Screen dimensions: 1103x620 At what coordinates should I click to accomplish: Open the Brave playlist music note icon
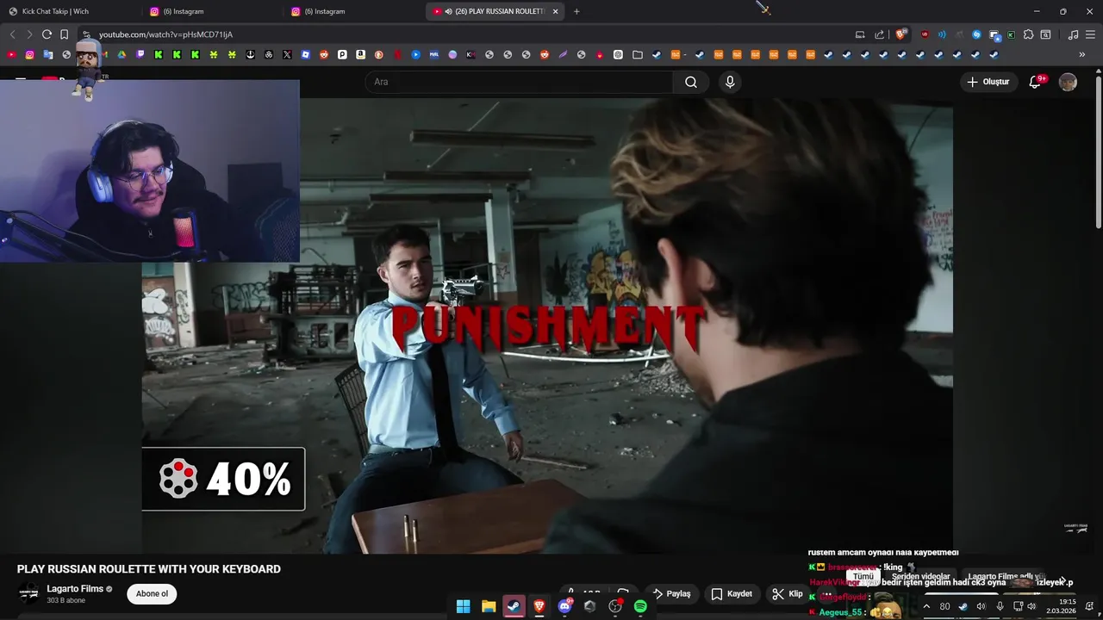coord(1073,34)
